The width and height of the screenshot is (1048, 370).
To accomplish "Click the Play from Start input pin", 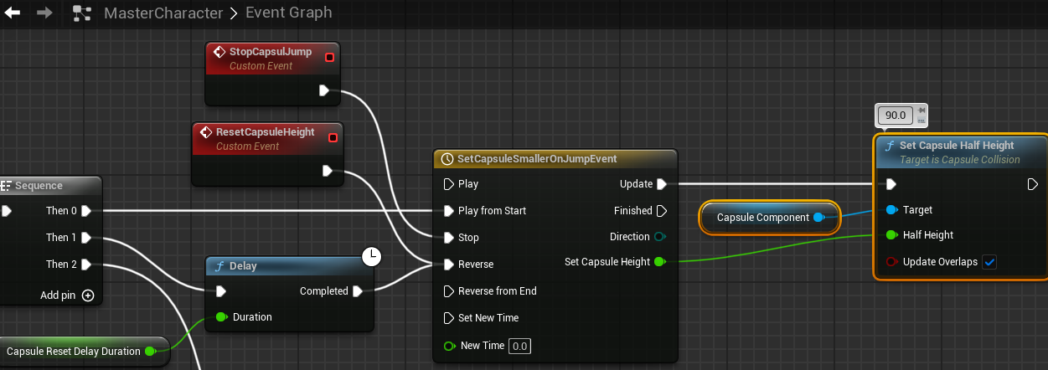I will click(447, 211).
